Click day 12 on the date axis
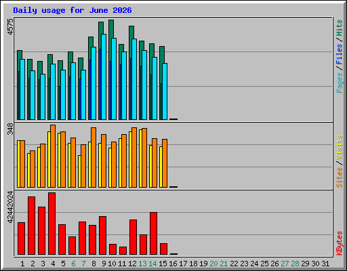The height and width of the screenshot is (271, 347). tap(132, 264)
